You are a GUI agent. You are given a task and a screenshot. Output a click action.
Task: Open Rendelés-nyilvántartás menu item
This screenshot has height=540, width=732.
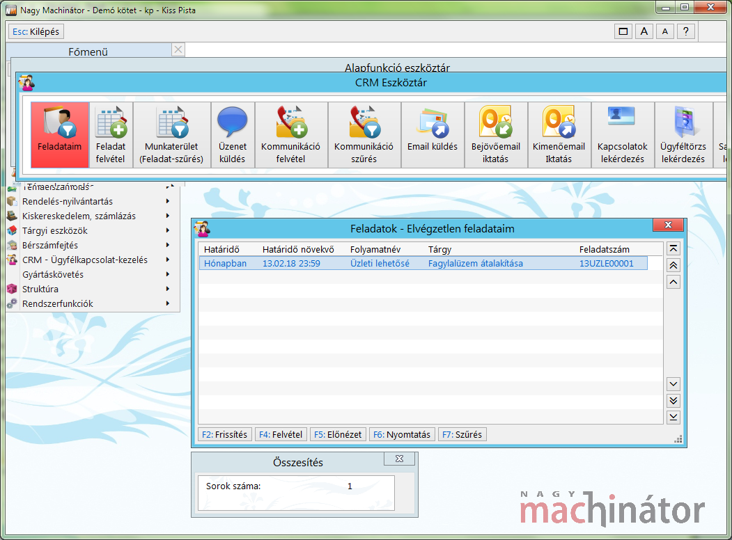point(93,201)
